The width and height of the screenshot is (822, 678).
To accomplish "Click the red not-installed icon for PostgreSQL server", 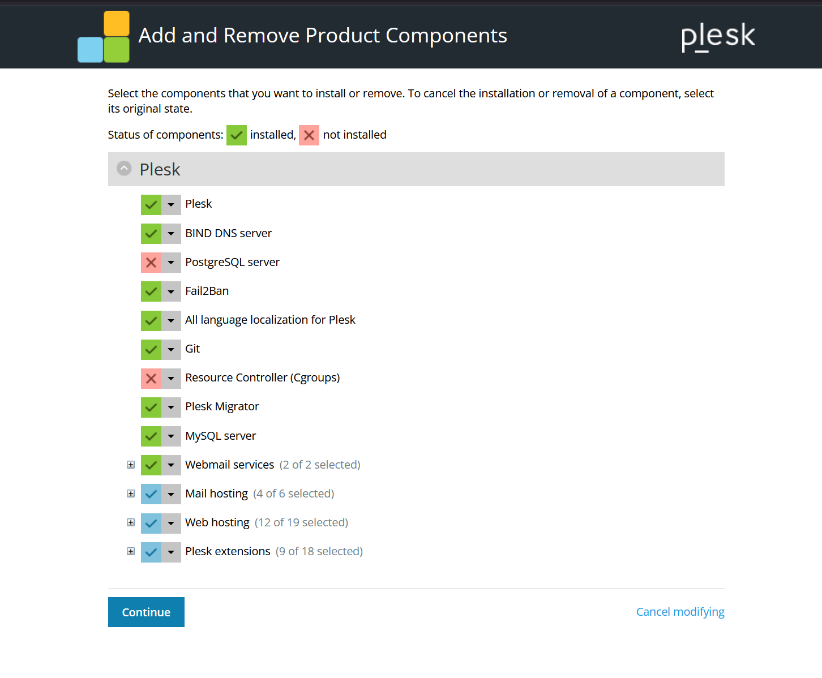I will pos(151,263).
